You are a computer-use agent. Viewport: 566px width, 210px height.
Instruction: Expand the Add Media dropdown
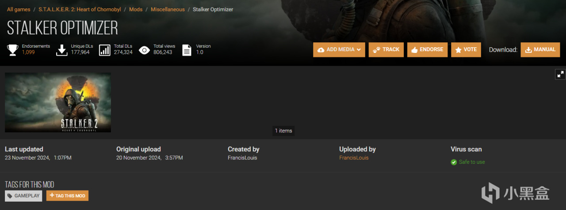(x=339, y=50)
